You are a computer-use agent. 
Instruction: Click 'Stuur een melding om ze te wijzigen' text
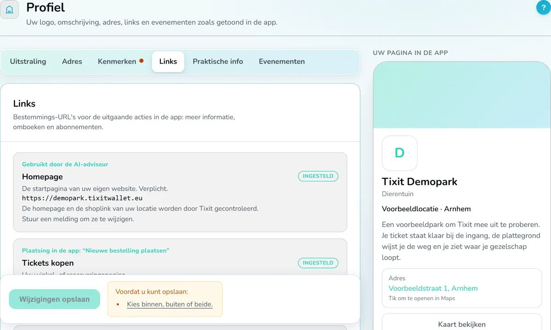tap(78, 219)
